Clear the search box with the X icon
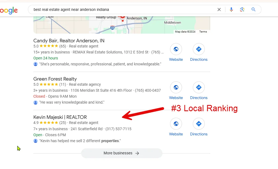The height and width of the screenshot is (169, 278). tap(219, 9)
